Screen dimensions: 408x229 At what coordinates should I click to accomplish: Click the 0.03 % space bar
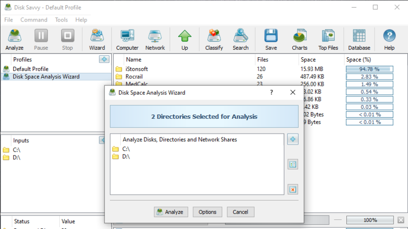369,107
